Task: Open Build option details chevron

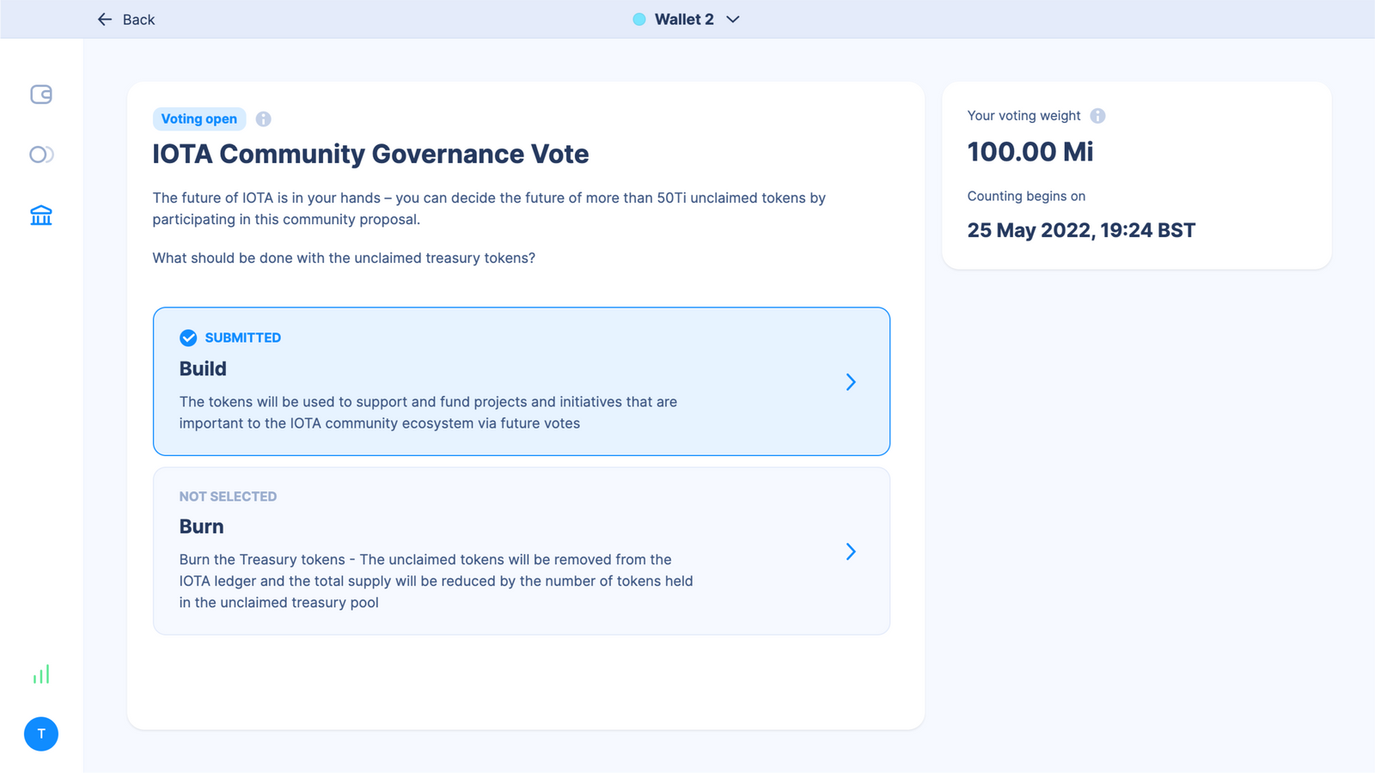Action: tap(851, 382)
